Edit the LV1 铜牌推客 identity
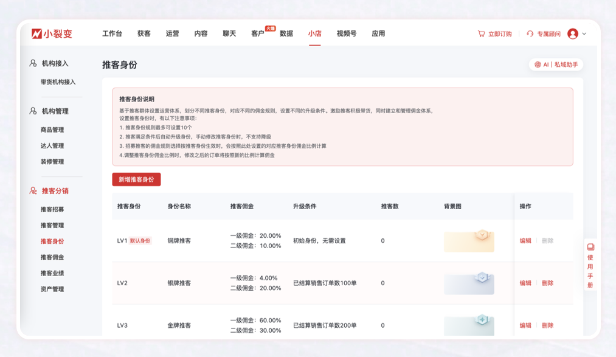 coord(525,241)
